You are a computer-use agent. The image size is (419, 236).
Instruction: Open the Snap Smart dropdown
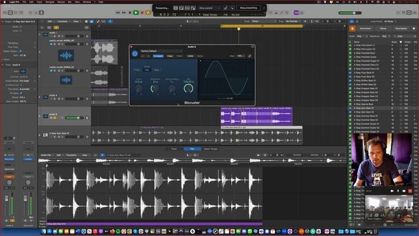click(263, 22)
